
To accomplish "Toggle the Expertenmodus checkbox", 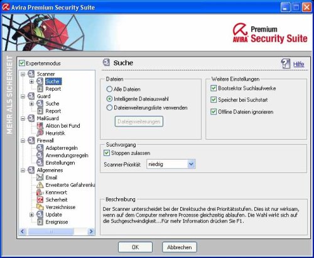I will tap(22, 63).
